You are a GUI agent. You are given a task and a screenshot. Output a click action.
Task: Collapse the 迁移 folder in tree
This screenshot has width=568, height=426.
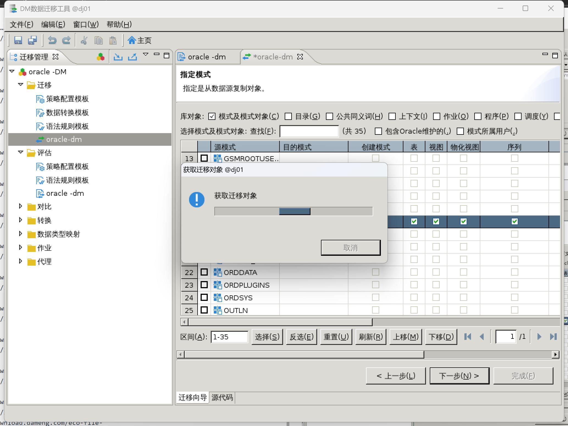pyautogui.click(x=21, y=85)
